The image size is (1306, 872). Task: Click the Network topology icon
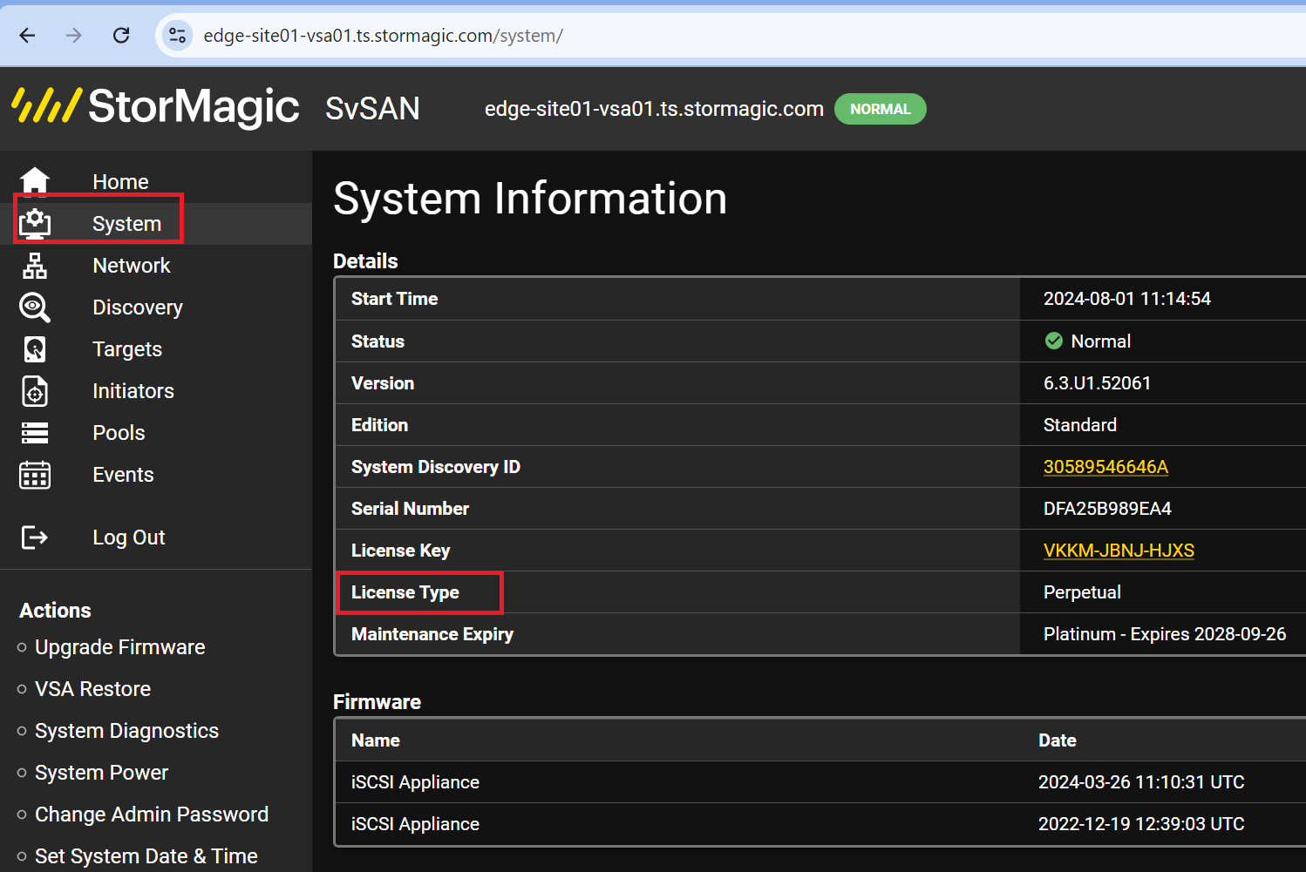pyautogui.click(x=35, y=266)
